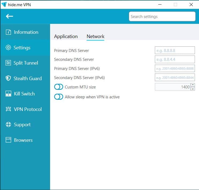The width and height of the screenshot is (199, 190).
Task: Click the Support lifebuoy icon
Action: (8, 124)
